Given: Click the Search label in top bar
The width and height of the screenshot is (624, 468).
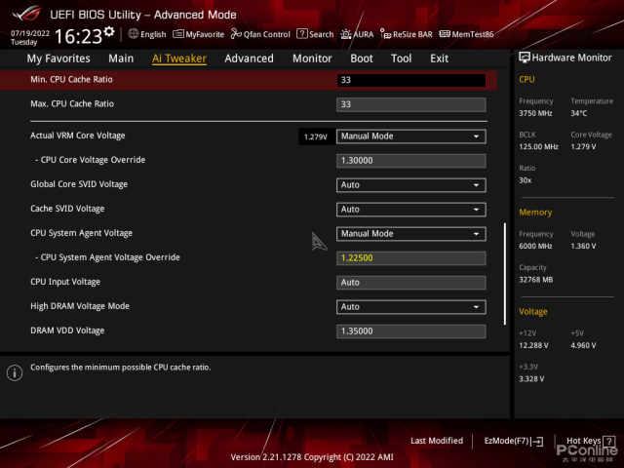Looking at the screenshot, I should tap(321, 35).
